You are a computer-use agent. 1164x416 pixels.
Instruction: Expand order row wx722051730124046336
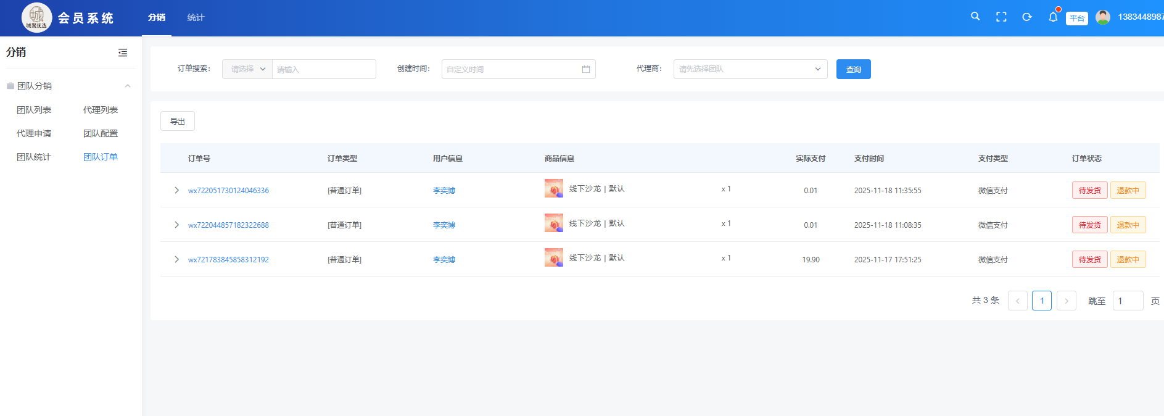pos(176,190)
